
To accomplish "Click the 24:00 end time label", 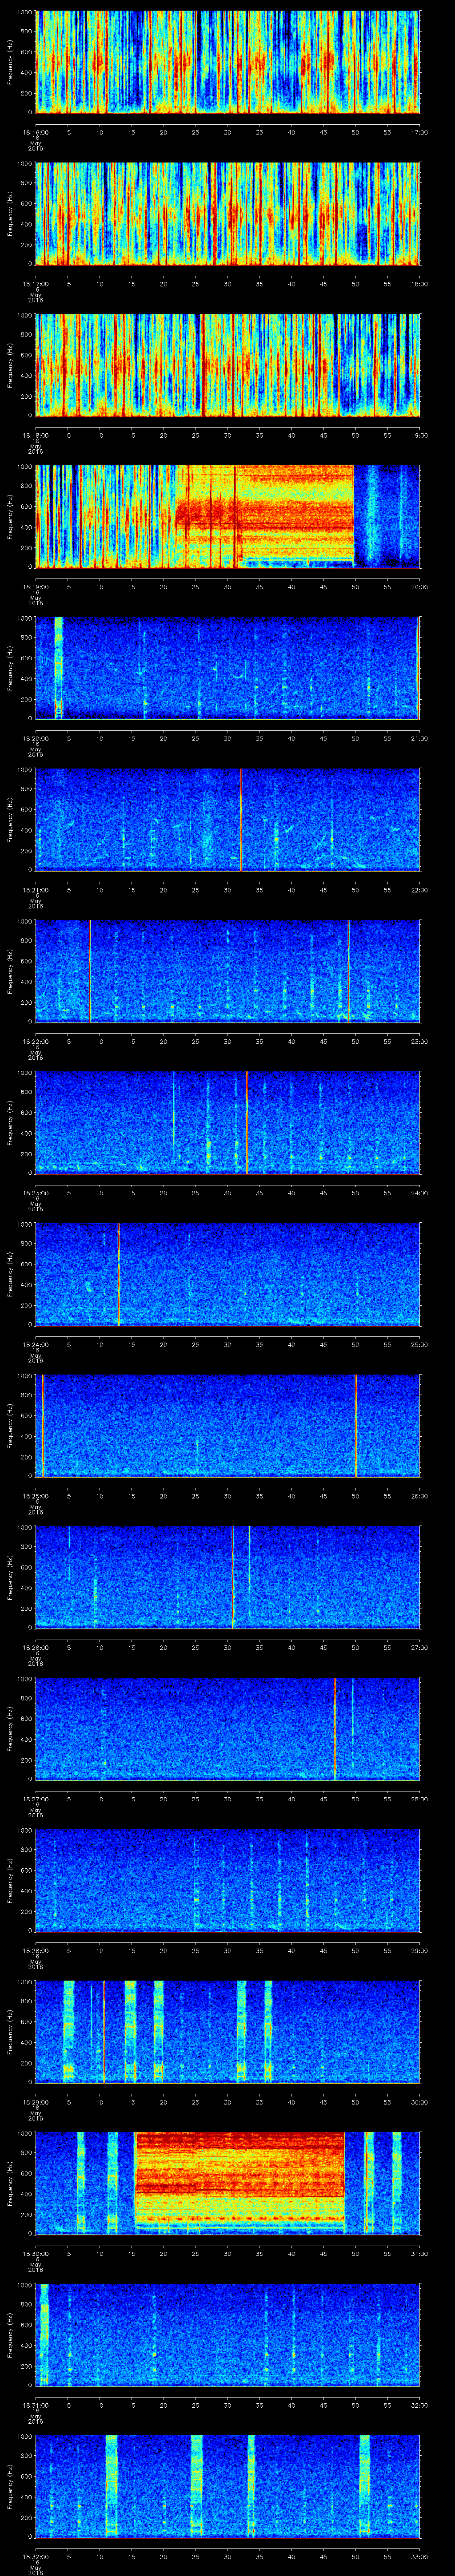I will [x=420, y=1193].
